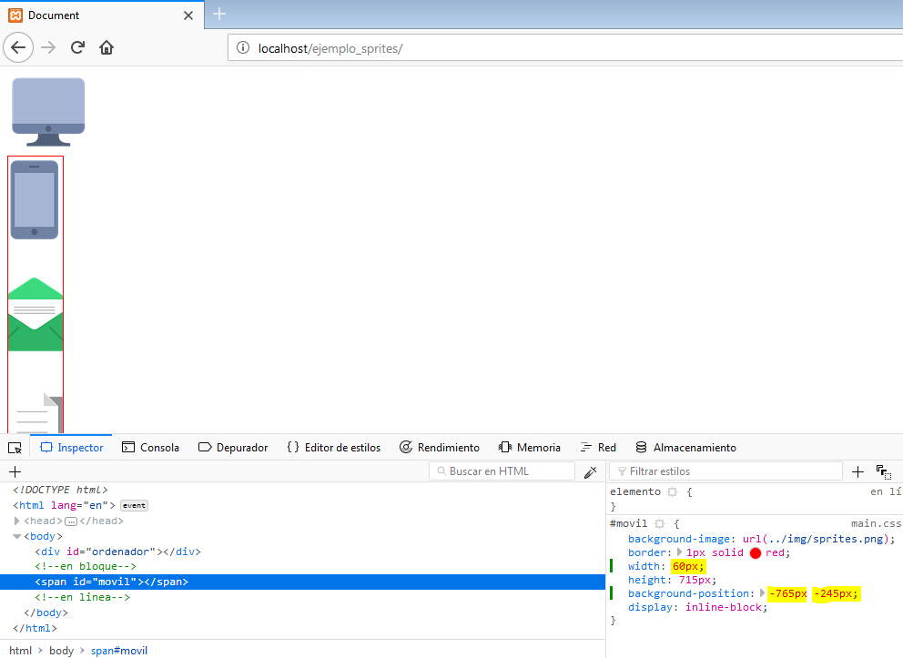Create a new node in the HTML tree
The image size is (903, 658).
point(15,471)
